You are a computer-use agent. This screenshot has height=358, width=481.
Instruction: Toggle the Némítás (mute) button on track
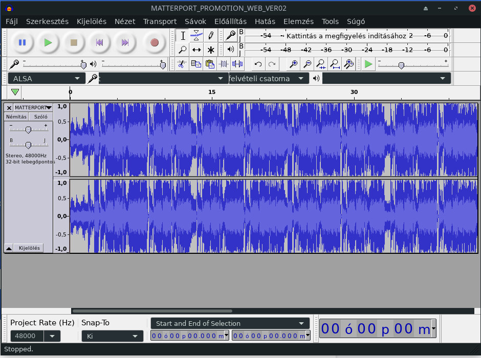[x=16, y=116]
